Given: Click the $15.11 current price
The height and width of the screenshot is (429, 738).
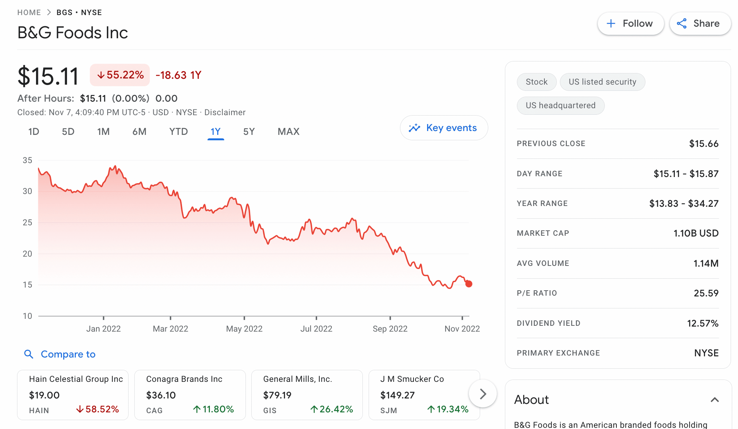Looking at the screenshot, I should click(48, 76).
